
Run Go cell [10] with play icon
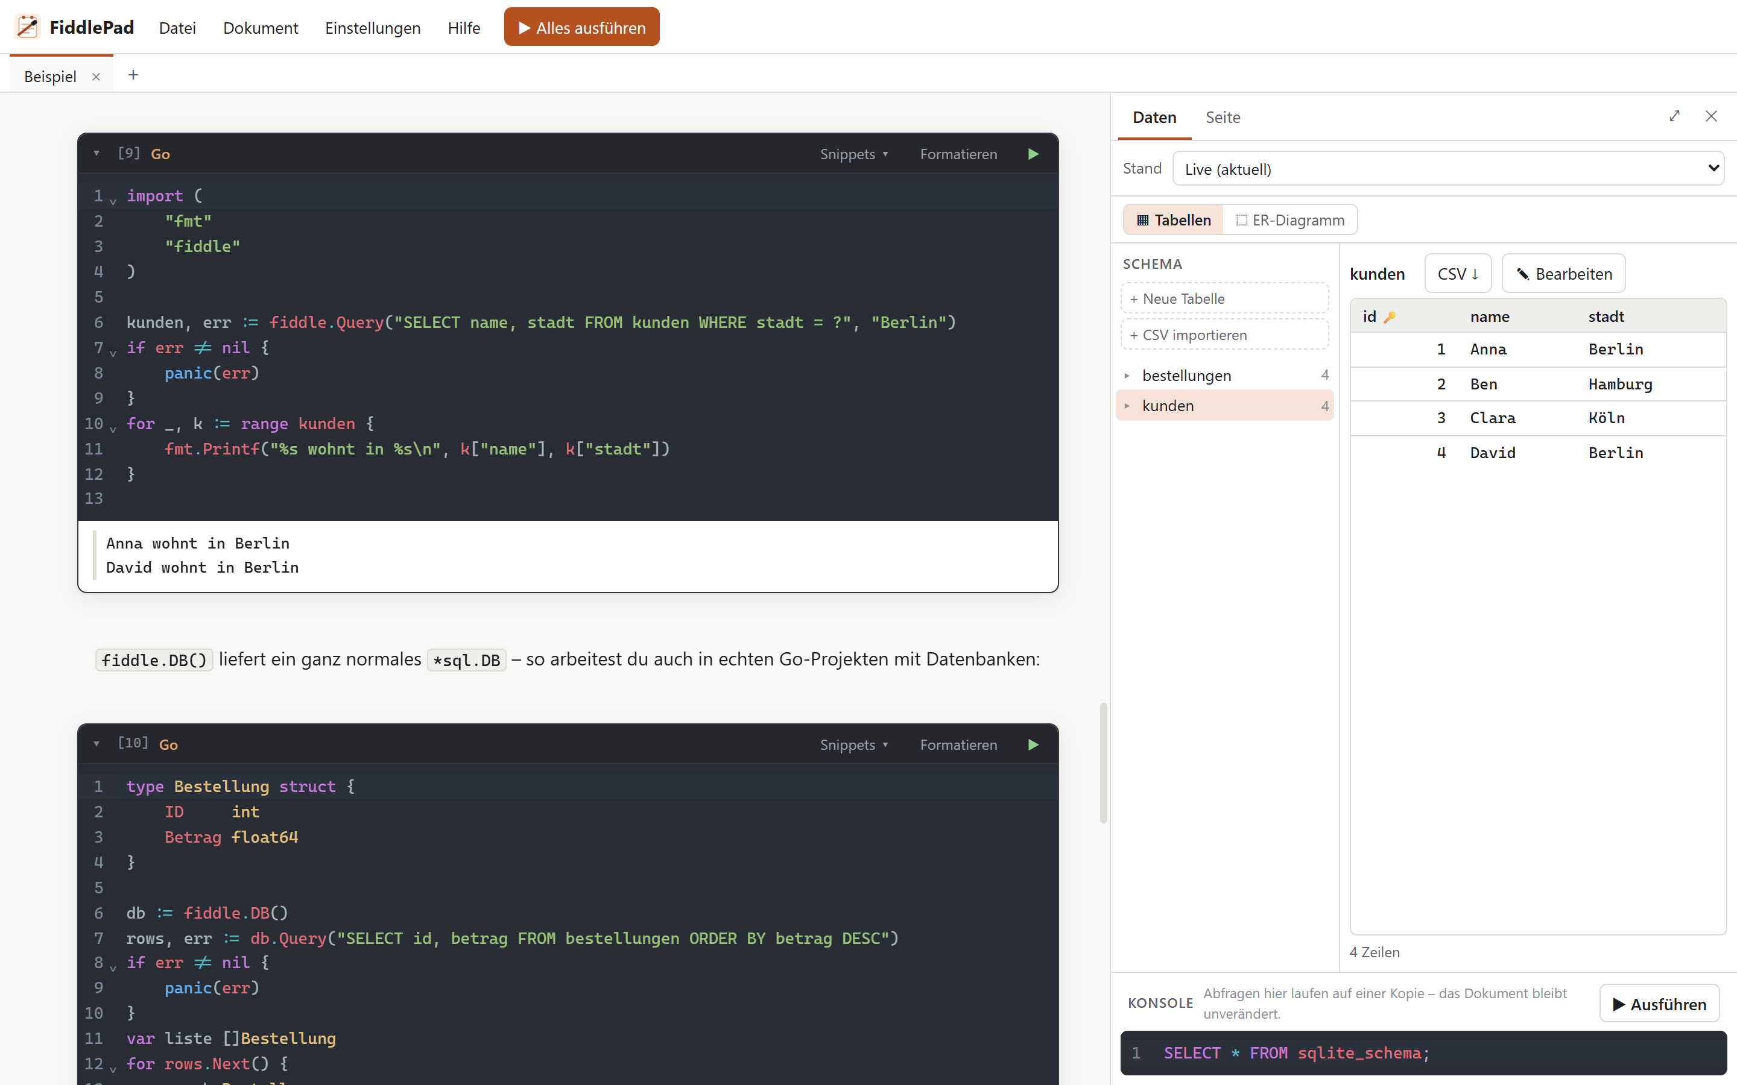(x=1033, y=744)
